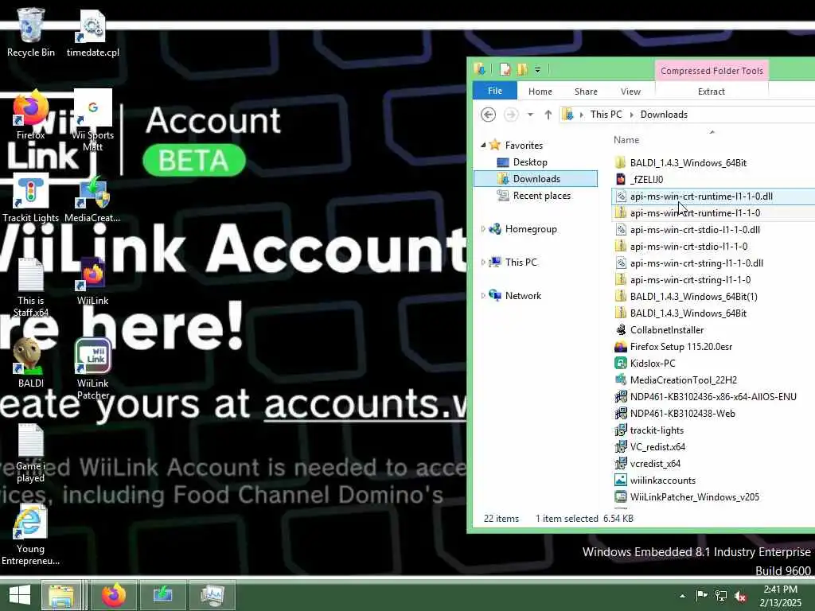The image size is (815, 611).
Task: Click This PC in the address bar
Action: point(606,115)
